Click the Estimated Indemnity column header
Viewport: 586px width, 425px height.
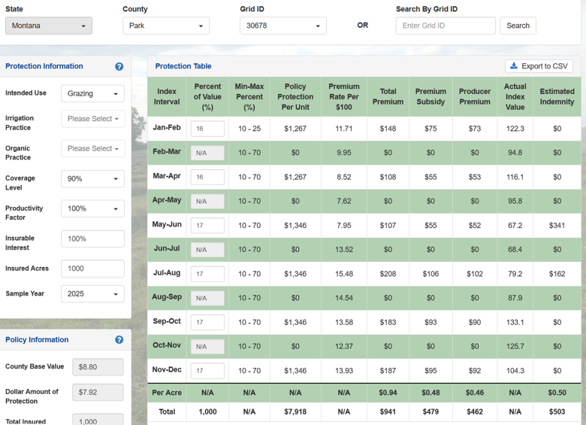pyautogui.click(x=557, y=96)
